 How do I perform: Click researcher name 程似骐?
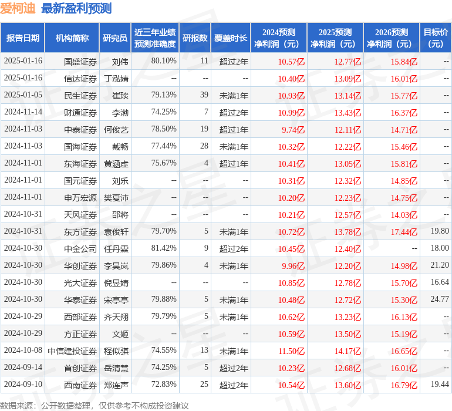click(116, 351)
